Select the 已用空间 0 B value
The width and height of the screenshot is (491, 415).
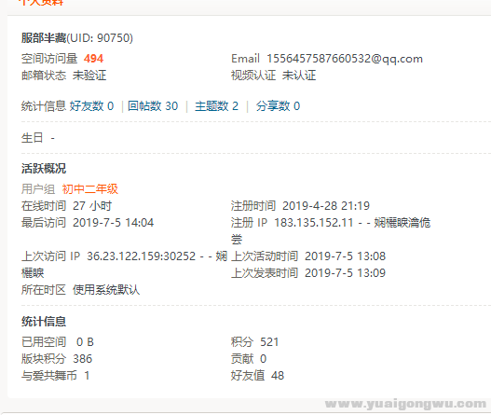(58, 342)
